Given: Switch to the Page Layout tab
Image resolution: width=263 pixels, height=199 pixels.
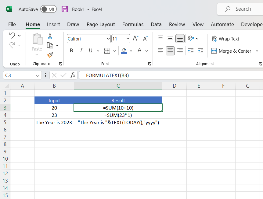Looking at the screenshot, I should [101, 24].
